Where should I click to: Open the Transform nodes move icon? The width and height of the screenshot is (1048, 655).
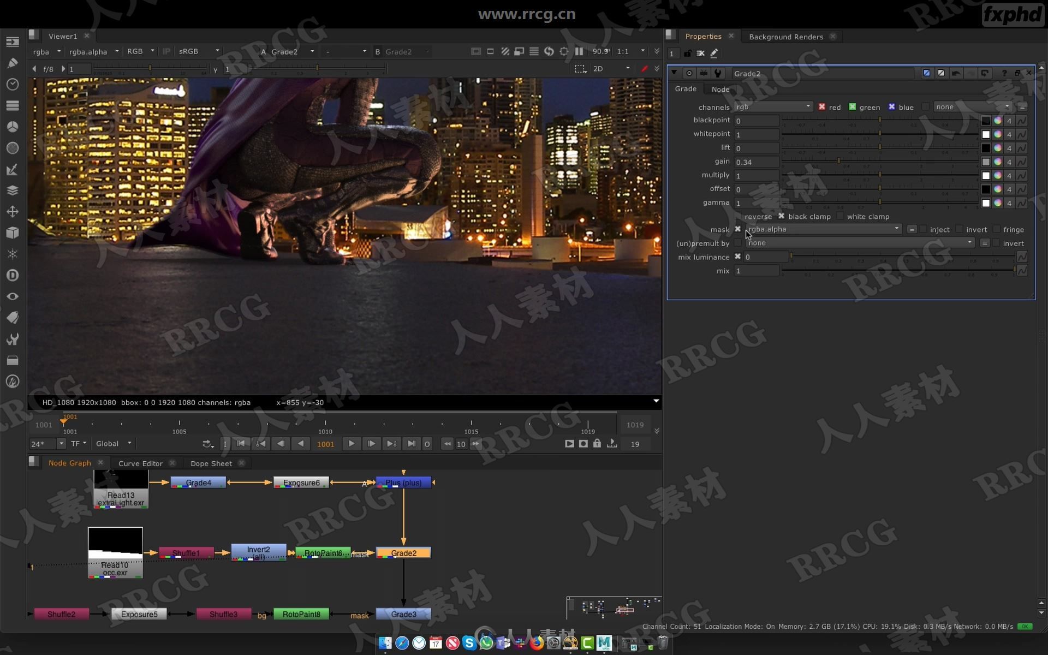[x=12, y=212]
